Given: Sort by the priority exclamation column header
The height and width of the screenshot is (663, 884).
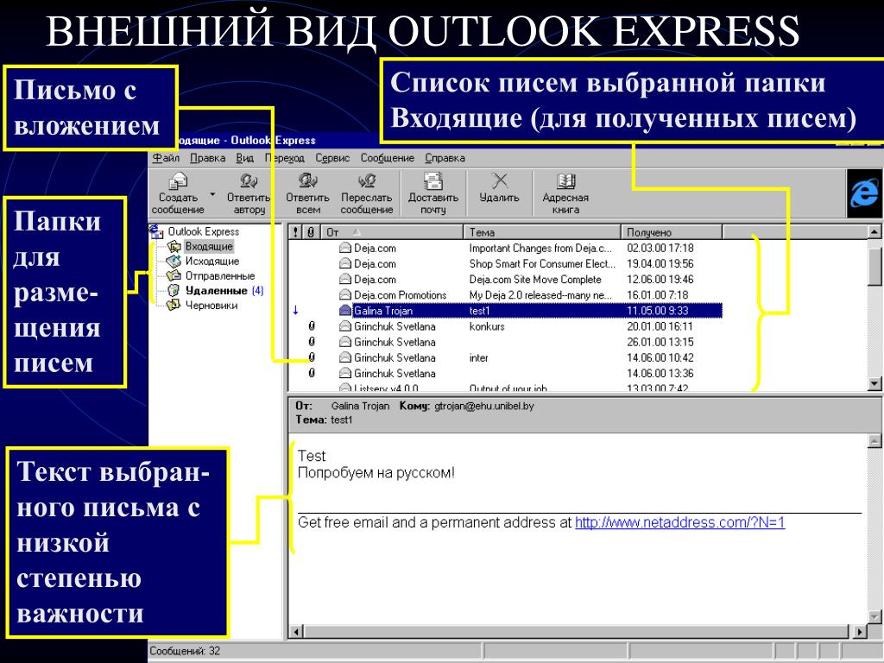Looking at the screenshot, I should 297,232.
